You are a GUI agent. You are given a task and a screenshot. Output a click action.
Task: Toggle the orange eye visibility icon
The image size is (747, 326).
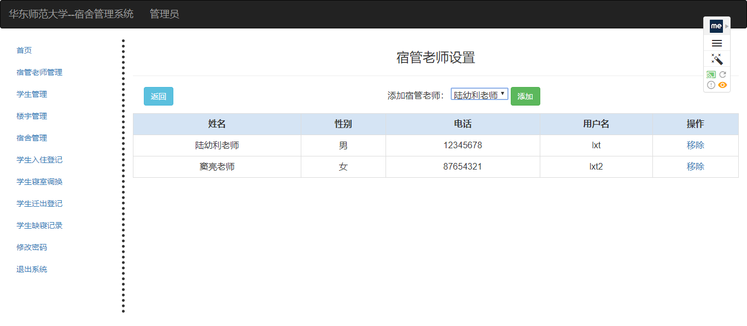(x=722, y=85)
